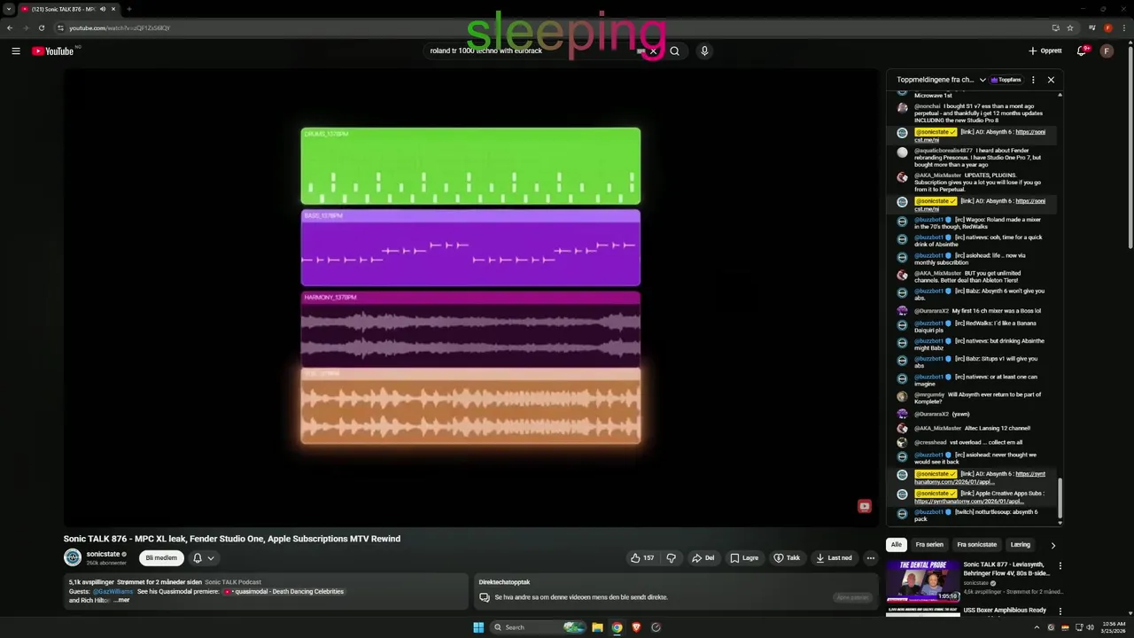
Task: Click the sonicstate channel name below the title
Action: [103, 554]
